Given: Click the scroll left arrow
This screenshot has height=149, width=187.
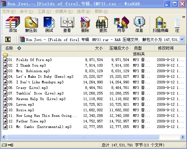Looking at the screenshot, I should tap(4, 137).
